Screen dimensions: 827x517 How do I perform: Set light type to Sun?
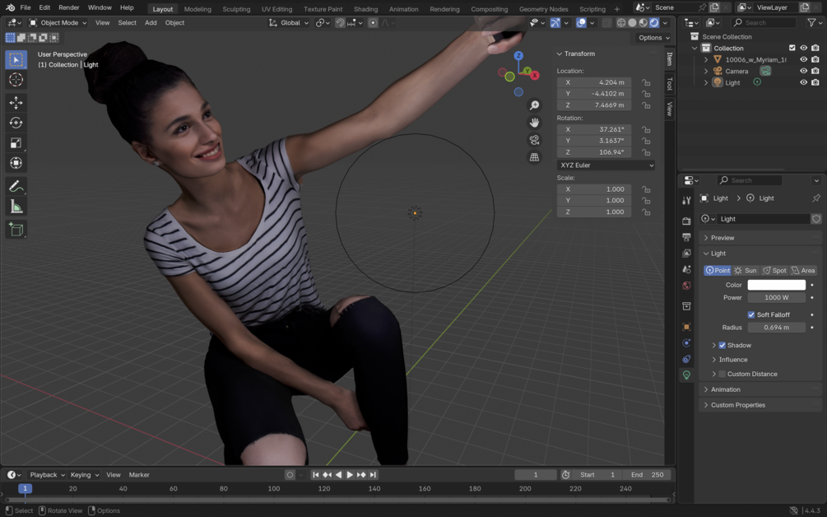[x=746, y=270]
